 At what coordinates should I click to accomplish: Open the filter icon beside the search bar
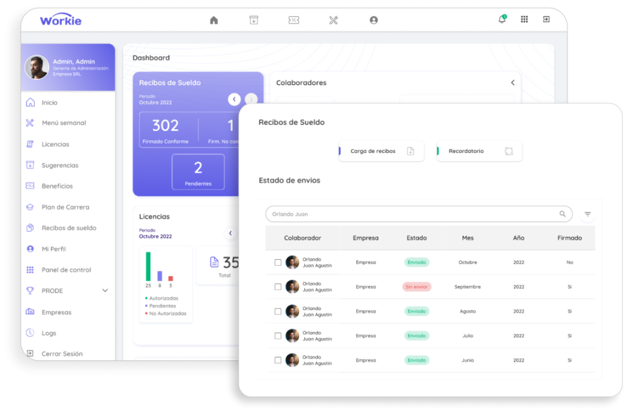[587, 214]
